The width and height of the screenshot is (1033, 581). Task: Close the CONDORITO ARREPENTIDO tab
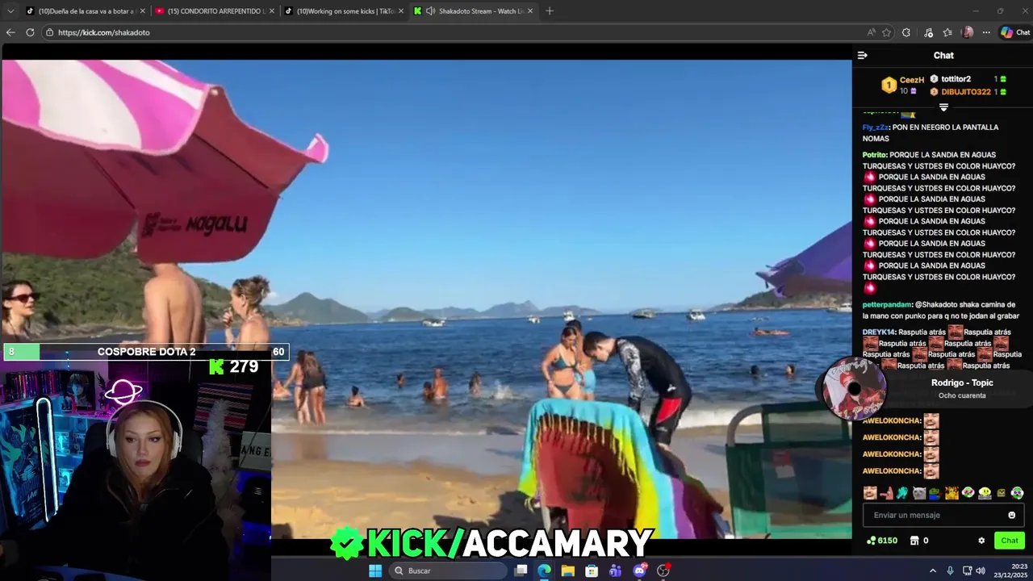tap(272, 11)
